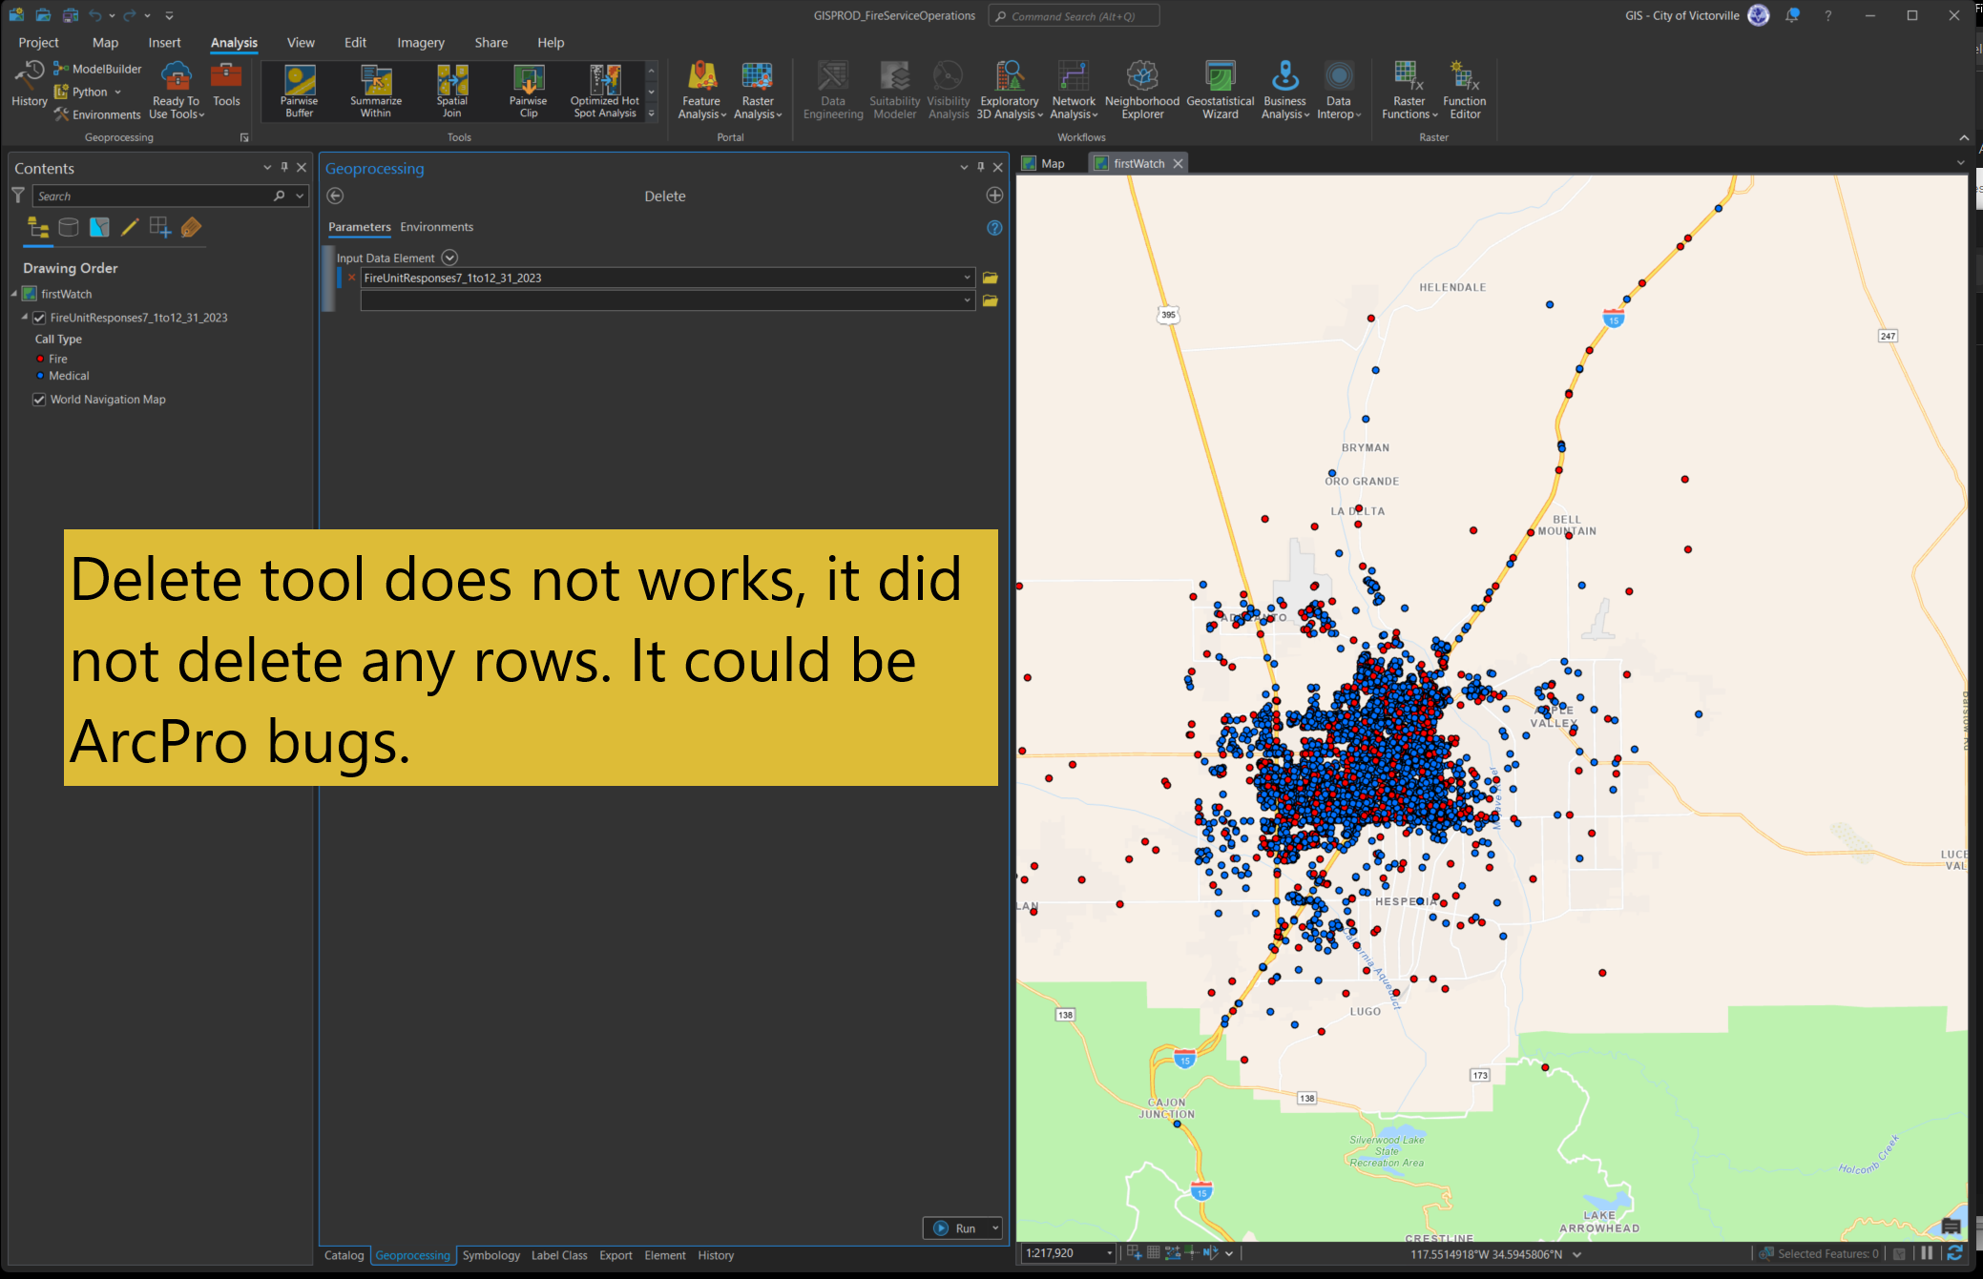Launch ModelBuilder from the ribbon
The height and width of the screenshot is (1279, 1983).
point(97,69)
